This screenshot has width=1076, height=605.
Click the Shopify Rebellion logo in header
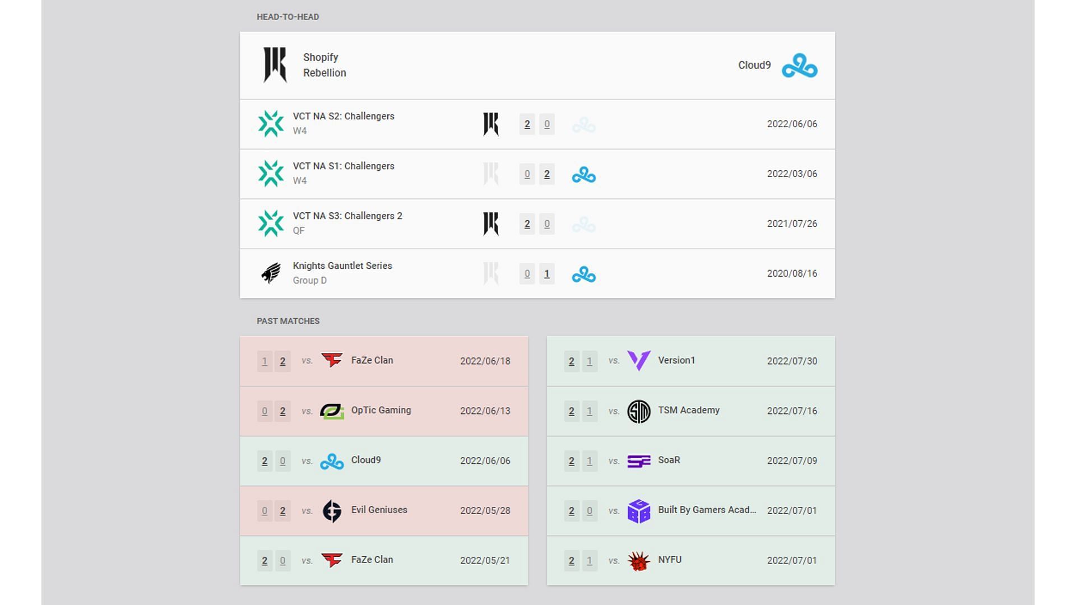click(275, 65)
